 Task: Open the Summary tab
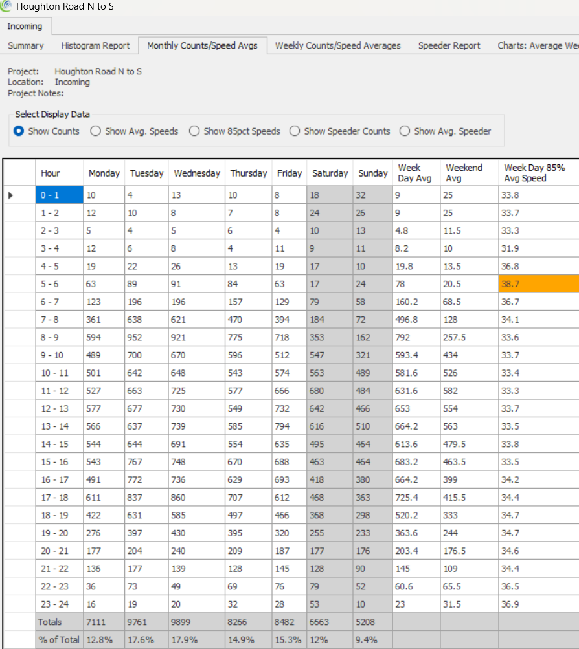pos(26,45)
